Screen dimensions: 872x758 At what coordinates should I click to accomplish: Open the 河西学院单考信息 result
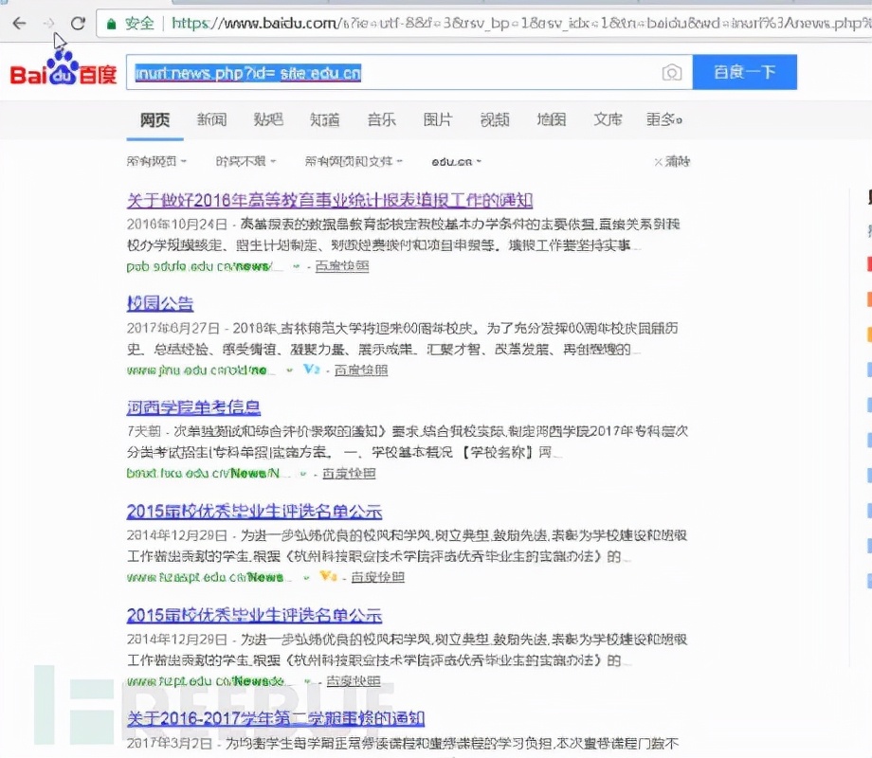193,407
